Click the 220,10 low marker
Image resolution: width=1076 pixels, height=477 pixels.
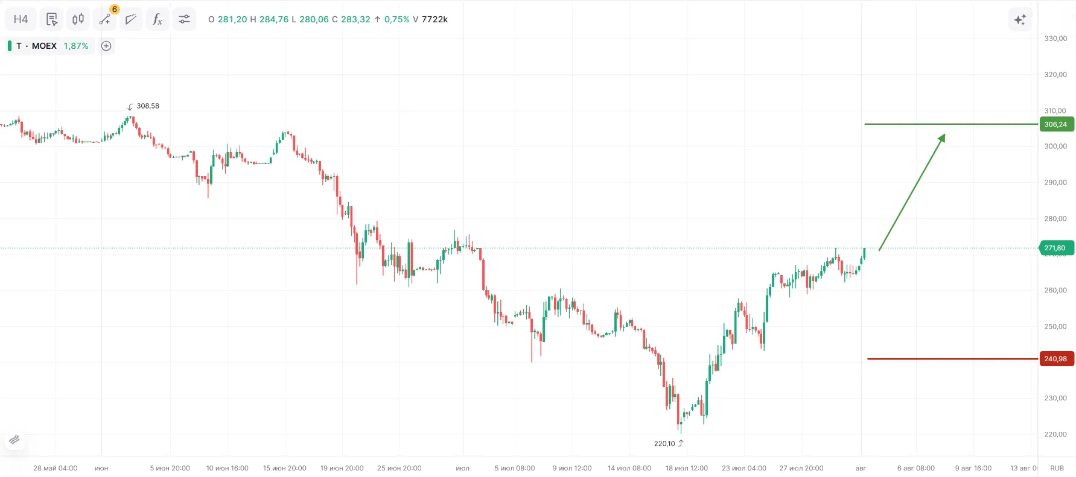[x=669, y=443]
